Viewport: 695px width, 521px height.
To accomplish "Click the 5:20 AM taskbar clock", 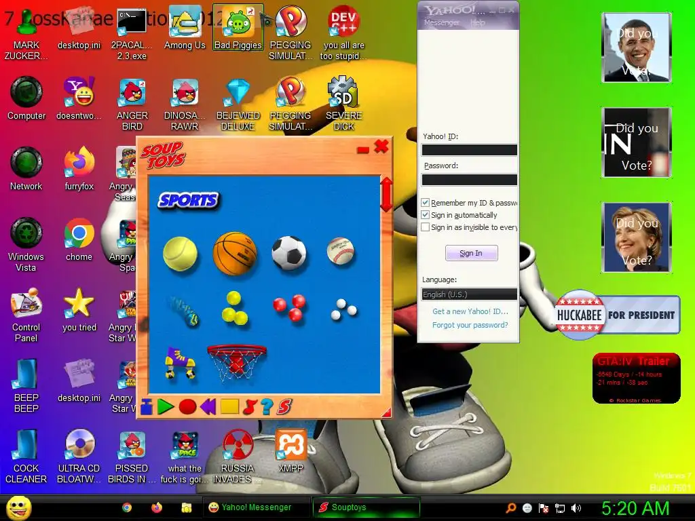I will [x=635, y=508].
